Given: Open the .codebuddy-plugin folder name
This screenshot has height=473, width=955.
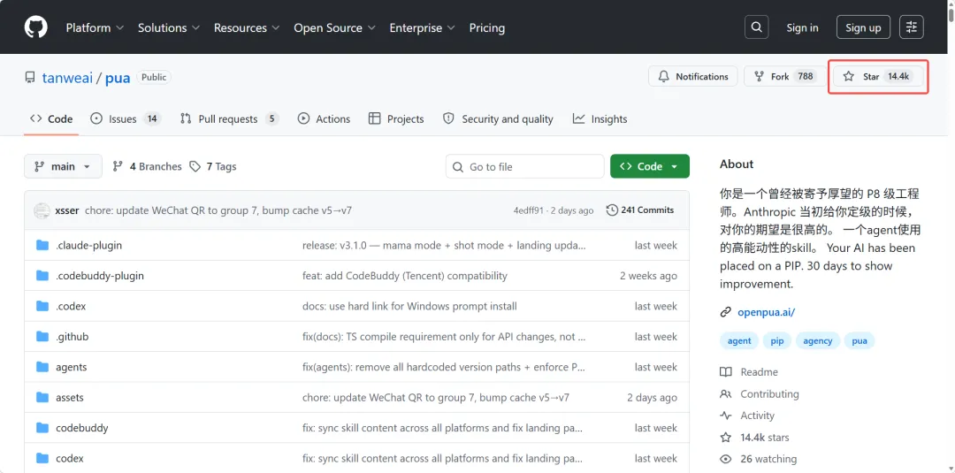Looking at the screenshot, I should (100, 276).
